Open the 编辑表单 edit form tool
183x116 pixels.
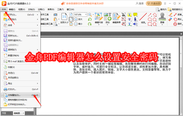[x=117, y=18]
